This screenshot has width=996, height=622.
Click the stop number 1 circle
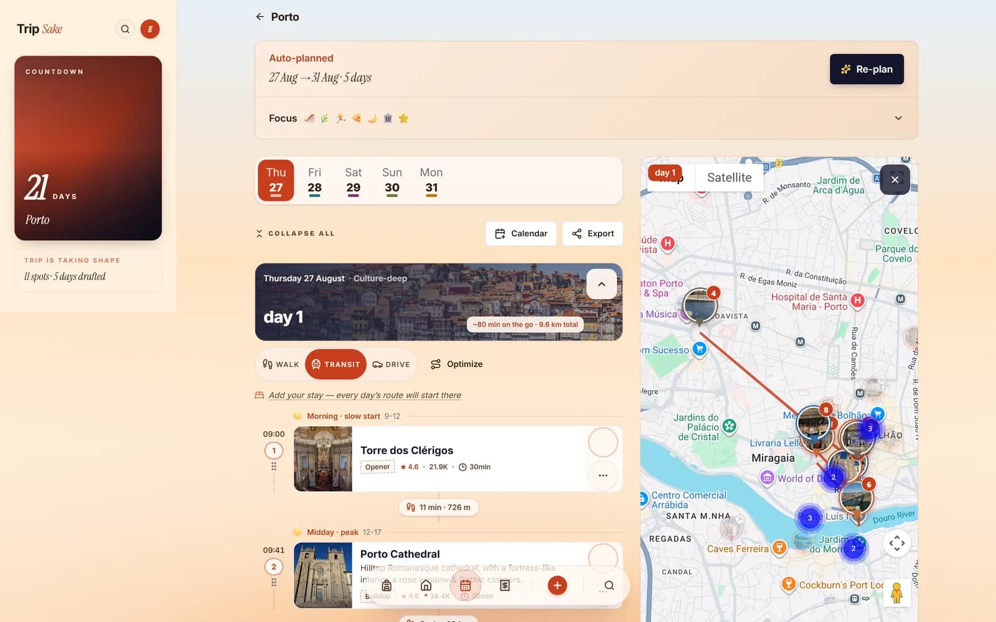click(274, 450)
